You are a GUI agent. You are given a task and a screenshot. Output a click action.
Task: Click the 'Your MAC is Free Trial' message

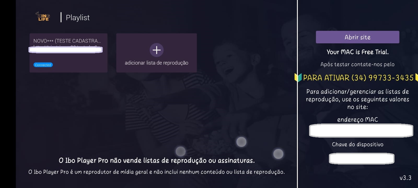(358, 52)
